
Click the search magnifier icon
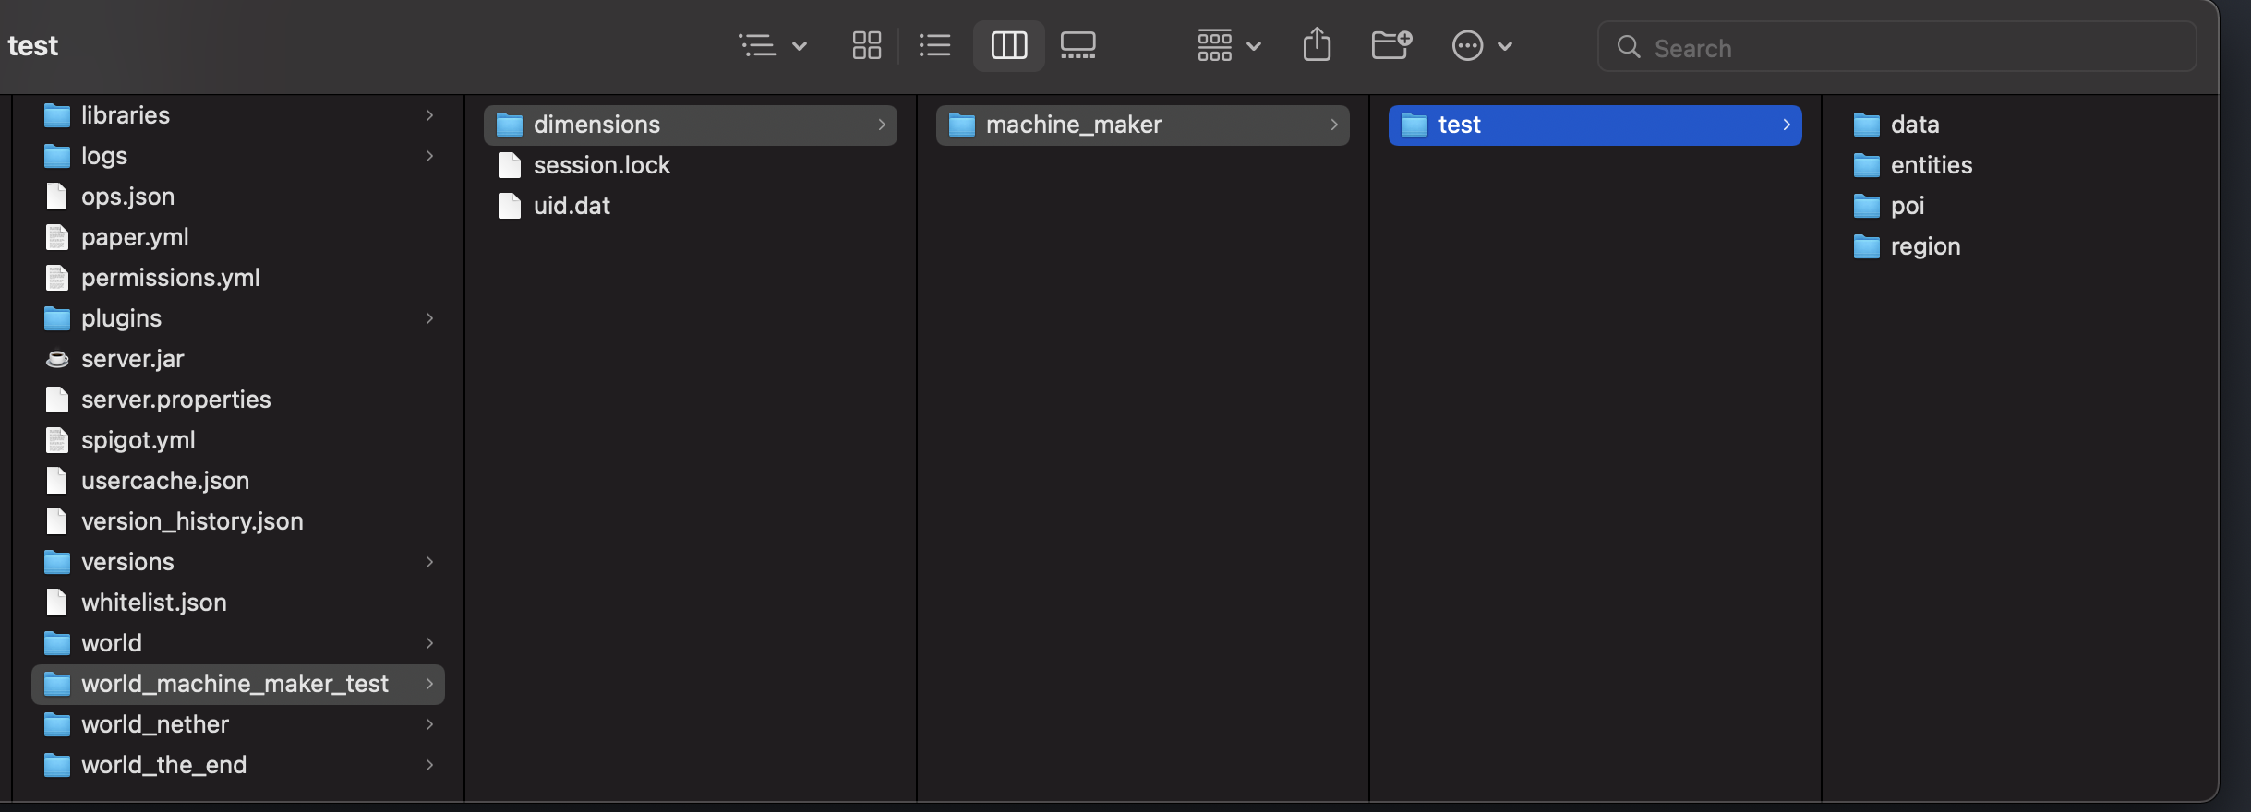tap(1629, 47)
